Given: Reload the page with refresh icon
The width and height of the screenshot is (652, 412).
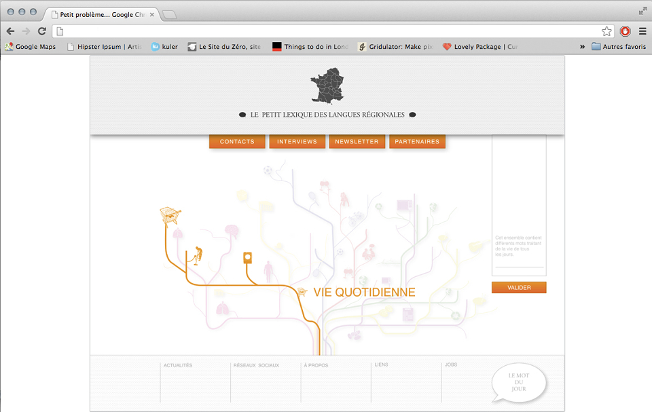Looking at the screenshot, I should pyautogui.click(x=42, y=31).
